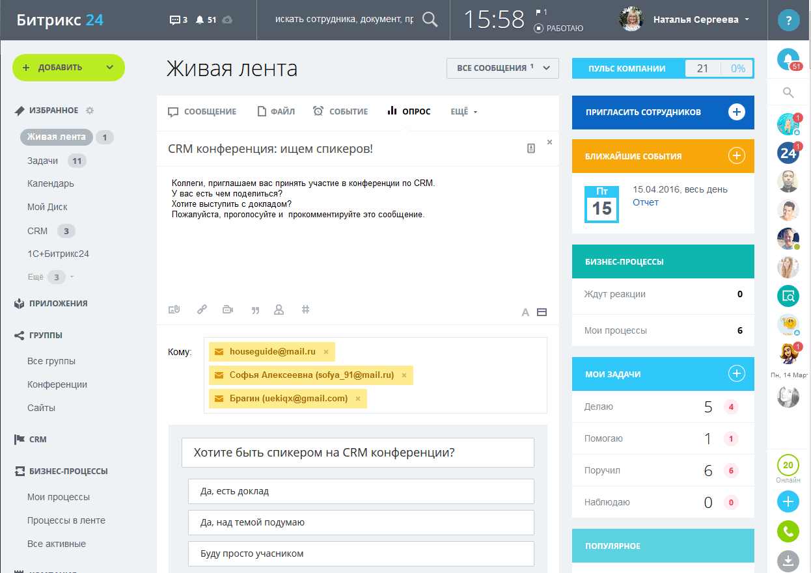
Task: Edit the answer Буду просто учасником
Action: [x=361, y=553]
